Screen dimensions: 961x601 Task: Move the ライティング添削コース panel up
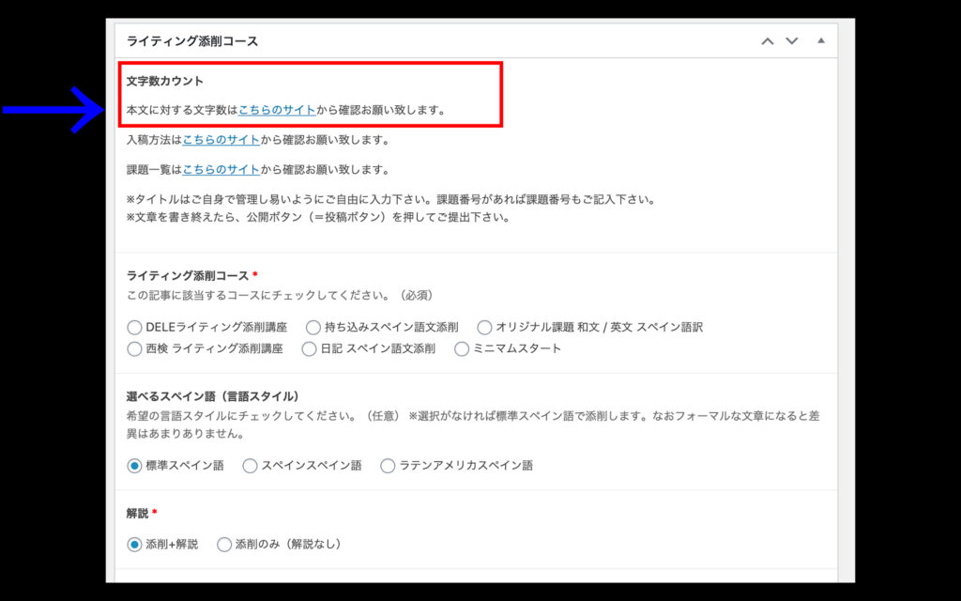768,41
